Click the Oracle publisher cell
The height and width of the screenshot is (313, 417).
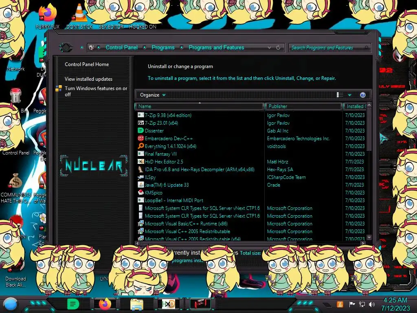tap(273, 185)
